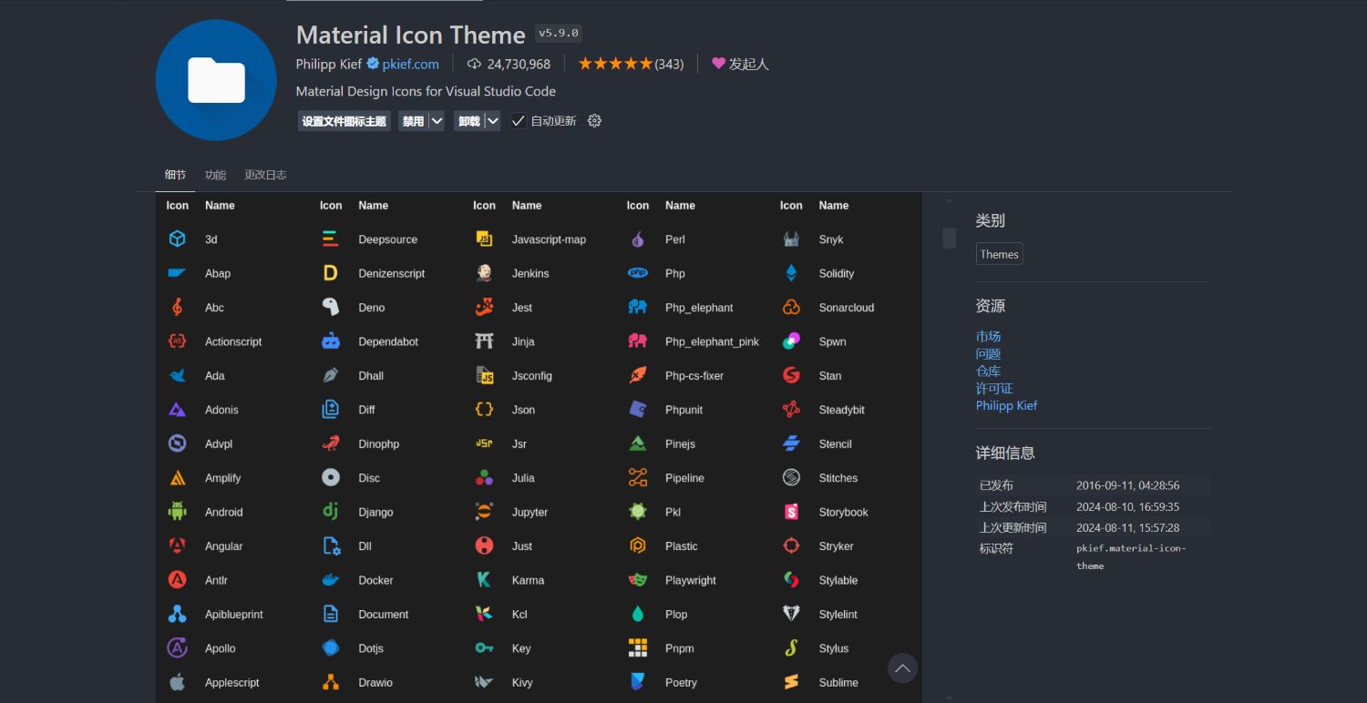Click the Javascript-map icon
The height and width of the screenshot is (703, 1367).
(484, 239)
